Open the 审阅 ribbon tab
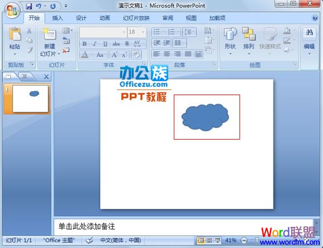The height and width of the screenshot is (248, 323). [168, 18]
